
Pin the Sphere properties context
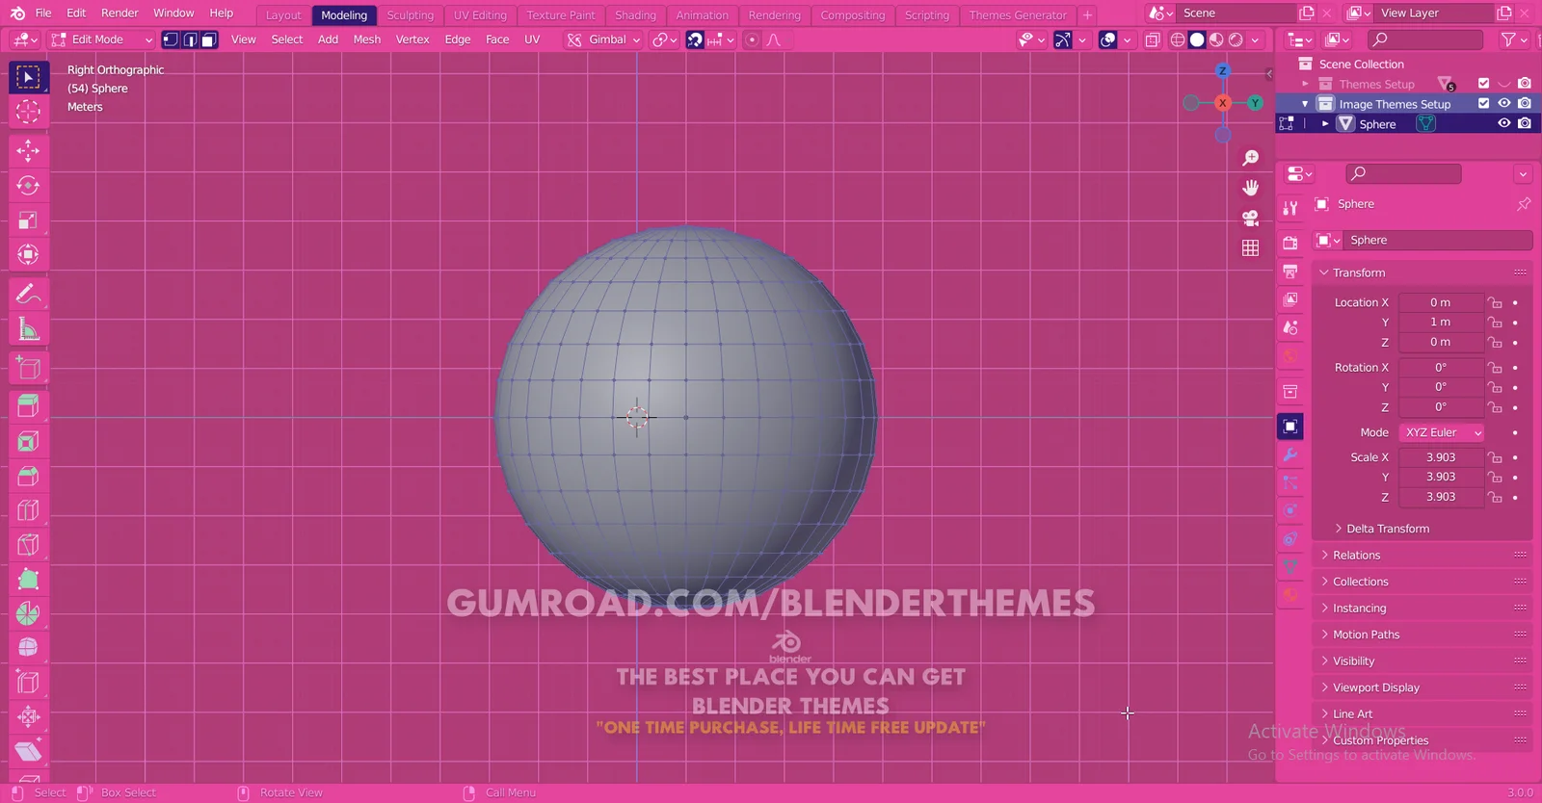(1524, 204)
